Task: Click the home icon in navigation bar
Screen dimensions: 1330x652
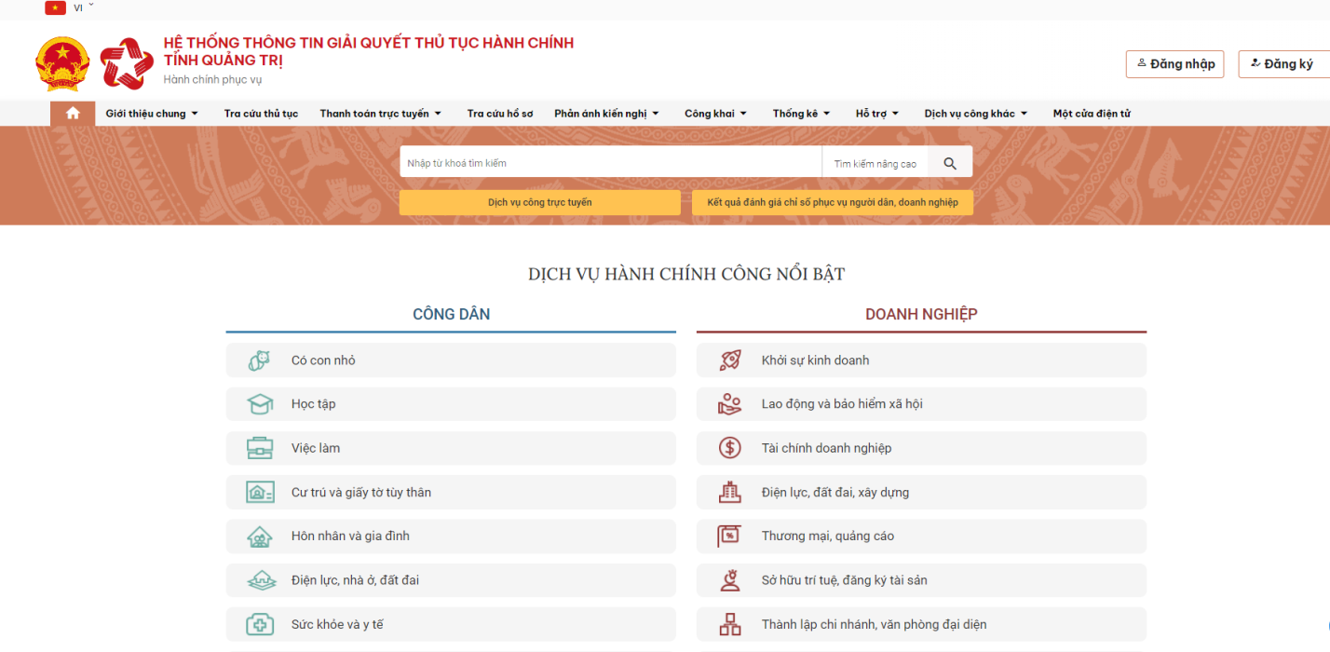Action: tap(73, 114)
